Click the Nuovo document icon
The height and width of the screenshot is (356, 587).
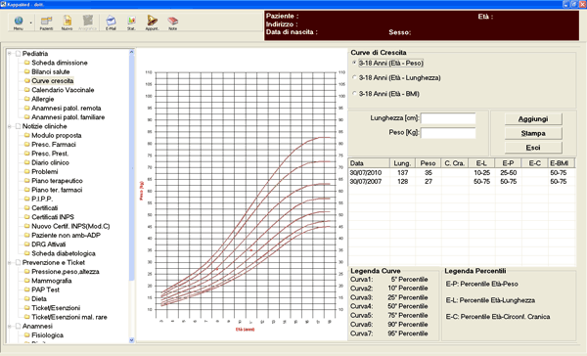coord(67,22)
